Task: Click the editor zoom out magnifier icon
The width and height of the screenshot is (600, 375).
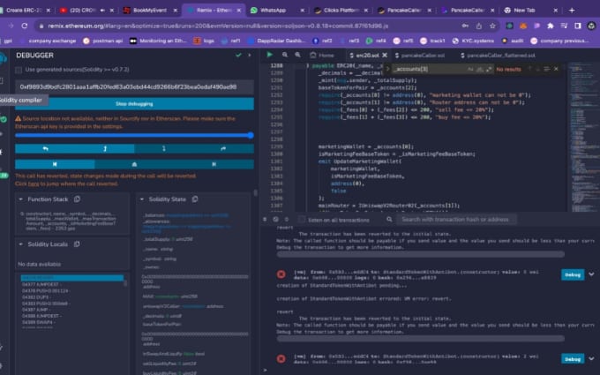Action: coord(285,55)
